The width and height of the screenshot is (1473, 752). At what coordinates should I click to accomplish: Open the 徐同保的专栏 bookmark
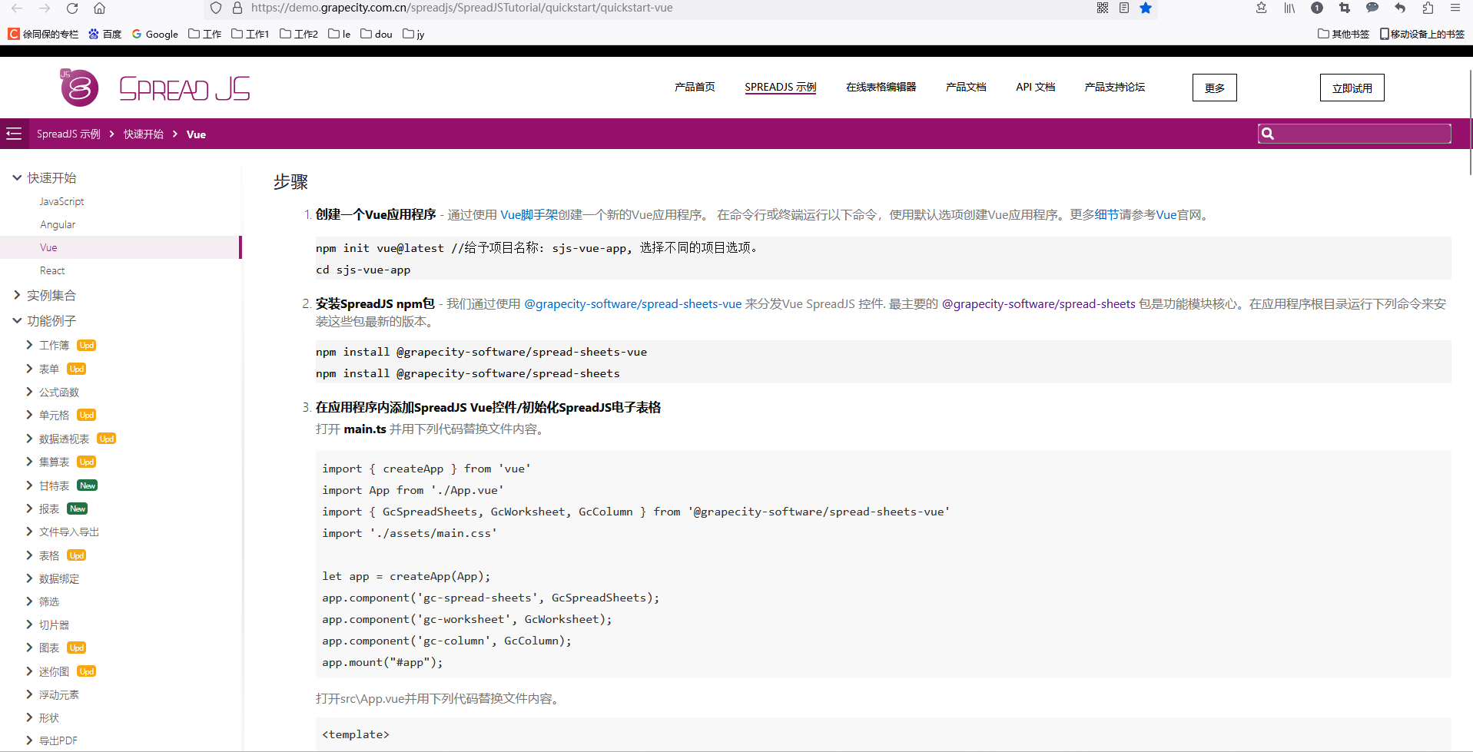43,34
